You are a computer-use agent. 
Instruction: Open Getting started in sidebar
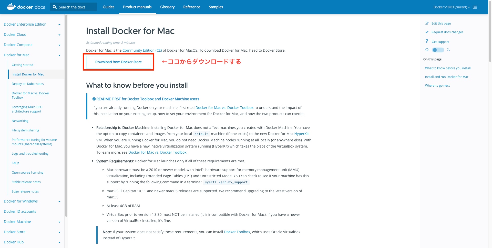(23, 65)
